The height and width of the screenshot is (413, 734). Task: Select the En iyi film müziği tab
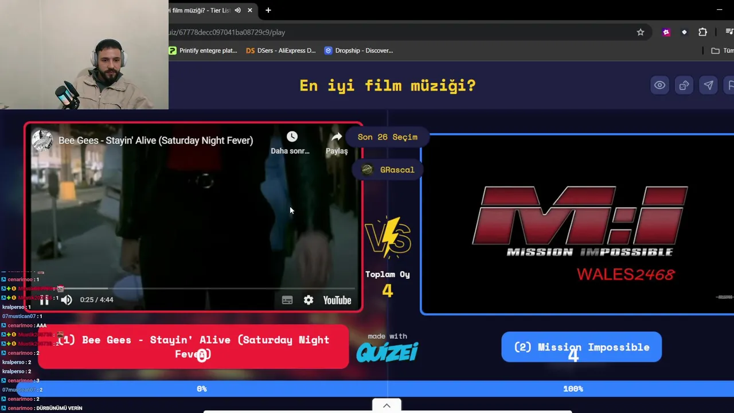pyautogui.click(x=200, y=10)
